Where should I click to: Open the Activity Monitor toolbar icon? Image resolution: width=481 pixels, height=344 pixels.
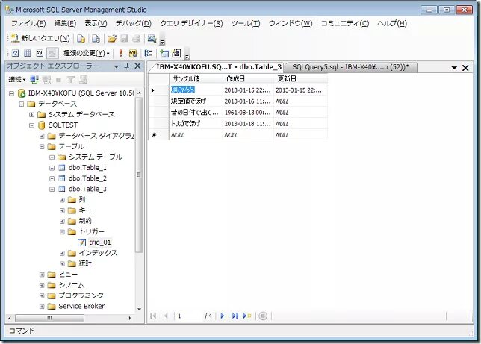tap(152, 38)
